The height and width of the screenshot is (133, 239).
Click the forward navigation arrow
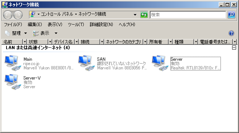[x=18, y=15]
